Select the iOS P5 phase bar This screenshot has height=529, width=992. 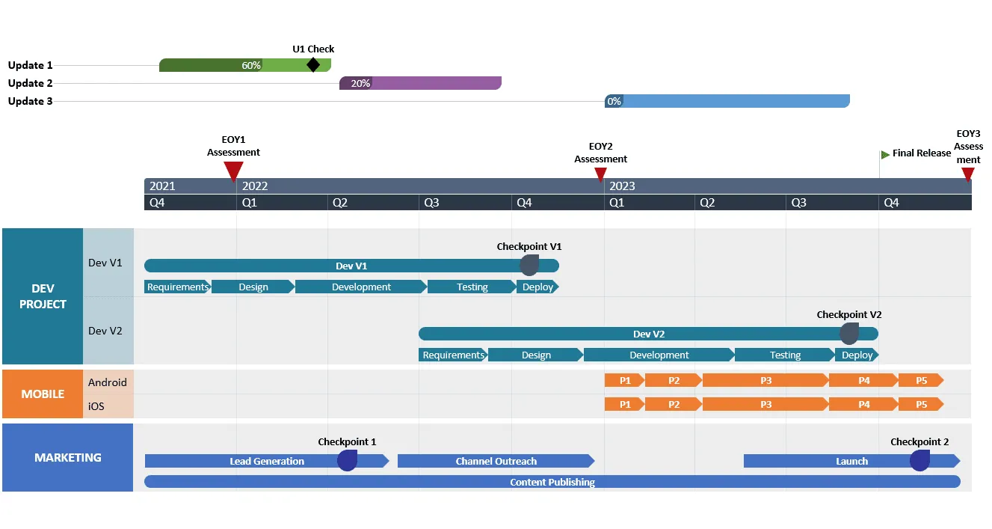click(920, 404)
